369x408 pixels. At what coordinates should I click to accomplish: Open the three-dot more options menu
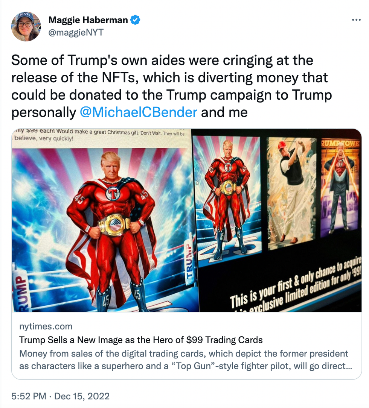(x=356, y=20)
